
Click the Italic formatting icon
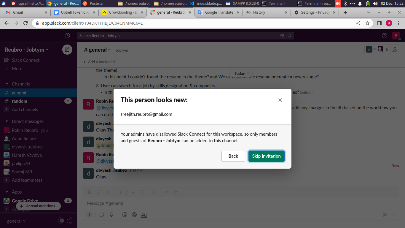click(99, 192)
